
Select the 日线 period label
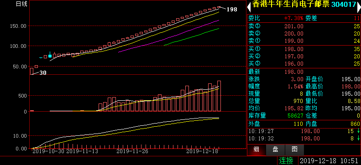(21, 4)
